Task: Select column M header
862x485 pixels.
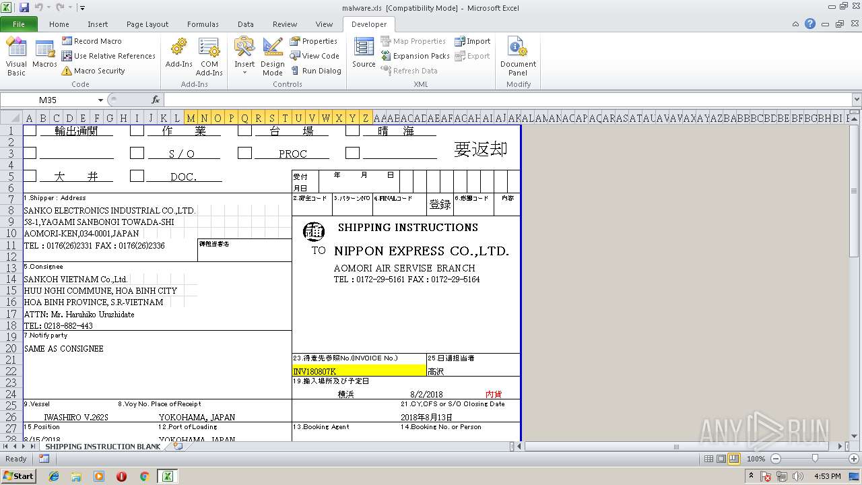Action: point(191,118)
